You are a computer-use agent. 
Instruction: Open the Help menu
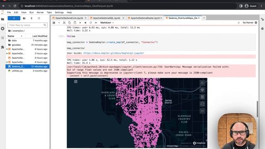(x=69, y=12)
